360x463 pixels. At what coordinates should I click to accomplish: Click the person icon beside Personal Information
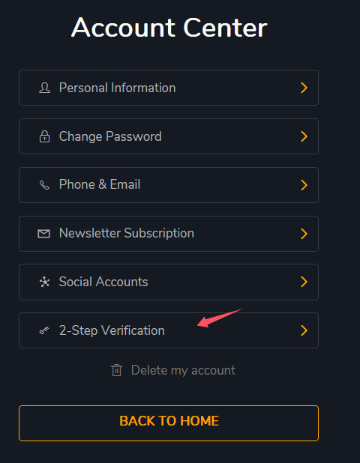(45, 88)
